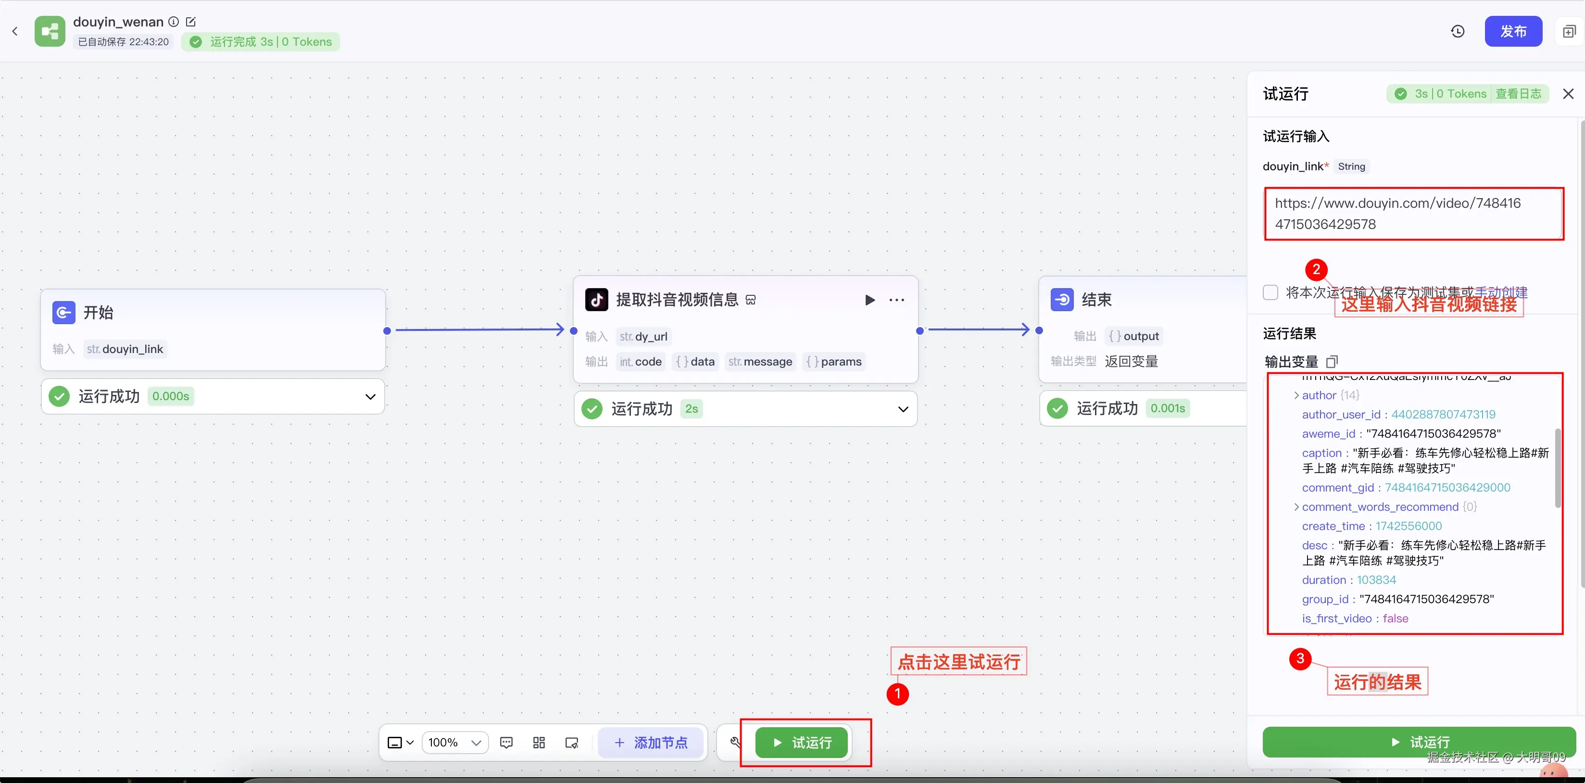
Task: Run the 提取抖音视频信息 node play icon
Action: (x=869, y=300)
